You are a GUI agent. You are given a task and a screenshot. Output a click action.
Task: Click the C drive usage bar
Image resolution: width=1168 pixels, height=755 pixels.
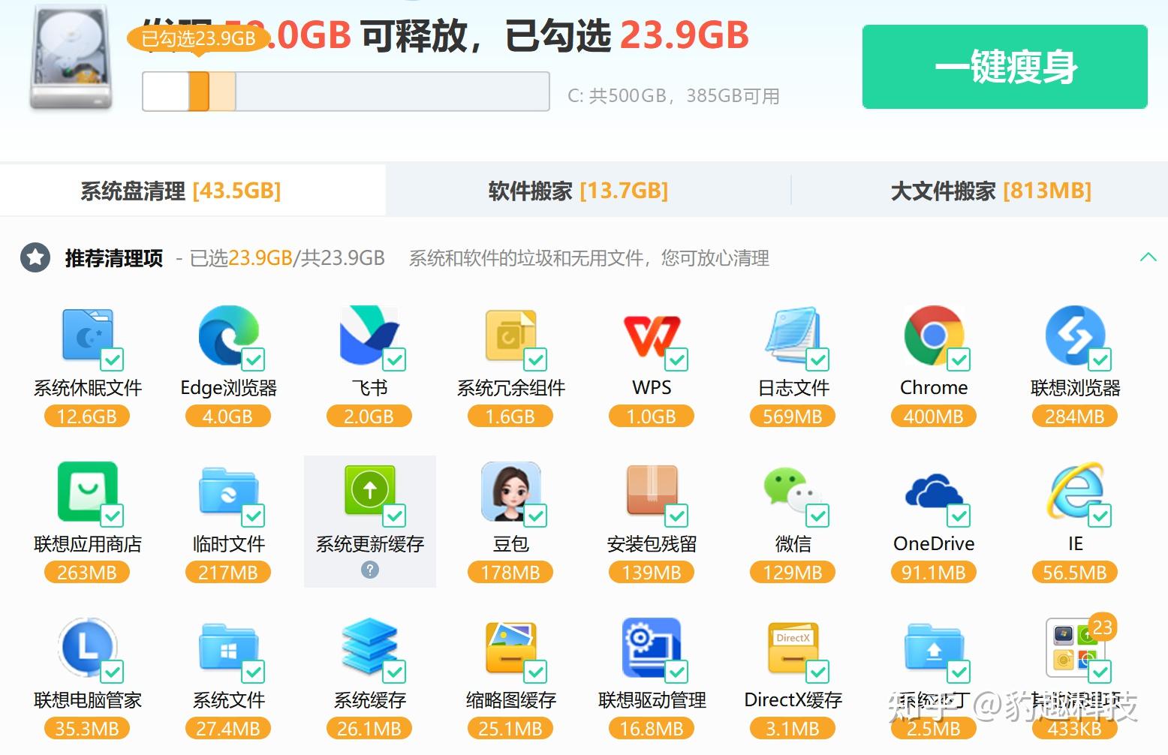[x=346, y=92]
